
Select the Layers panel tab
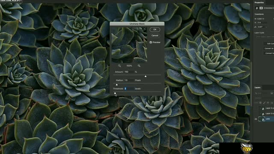coord(257,87)
